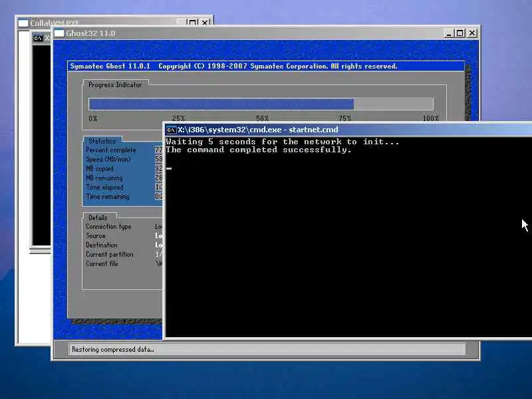Click the Speed (MB/min) label
The height and width of the screenshot is (399, 532).
point(108,159)
